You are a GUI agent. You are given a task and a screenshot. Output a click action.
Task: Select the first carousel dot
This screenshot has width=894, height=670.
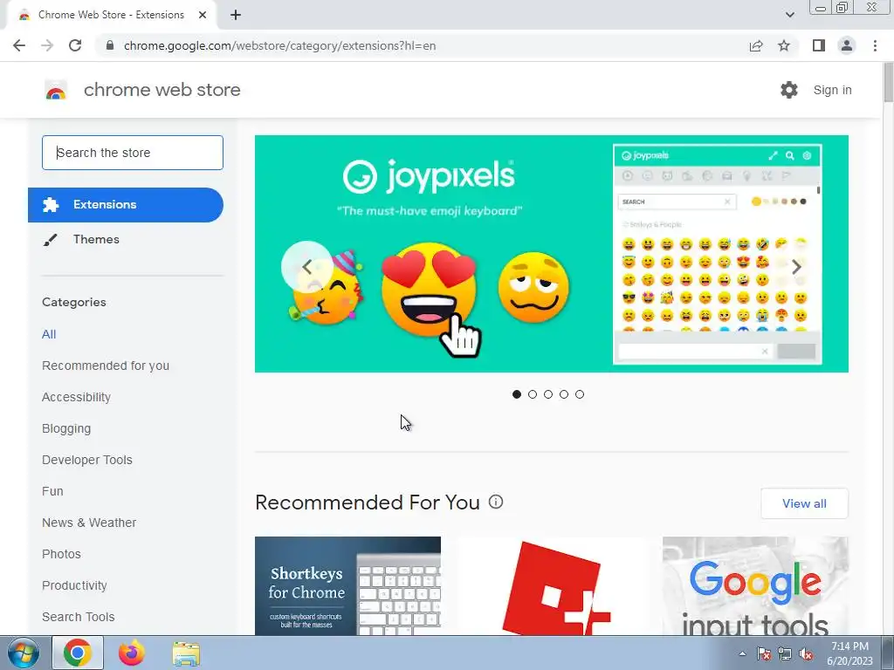point(517,394)
